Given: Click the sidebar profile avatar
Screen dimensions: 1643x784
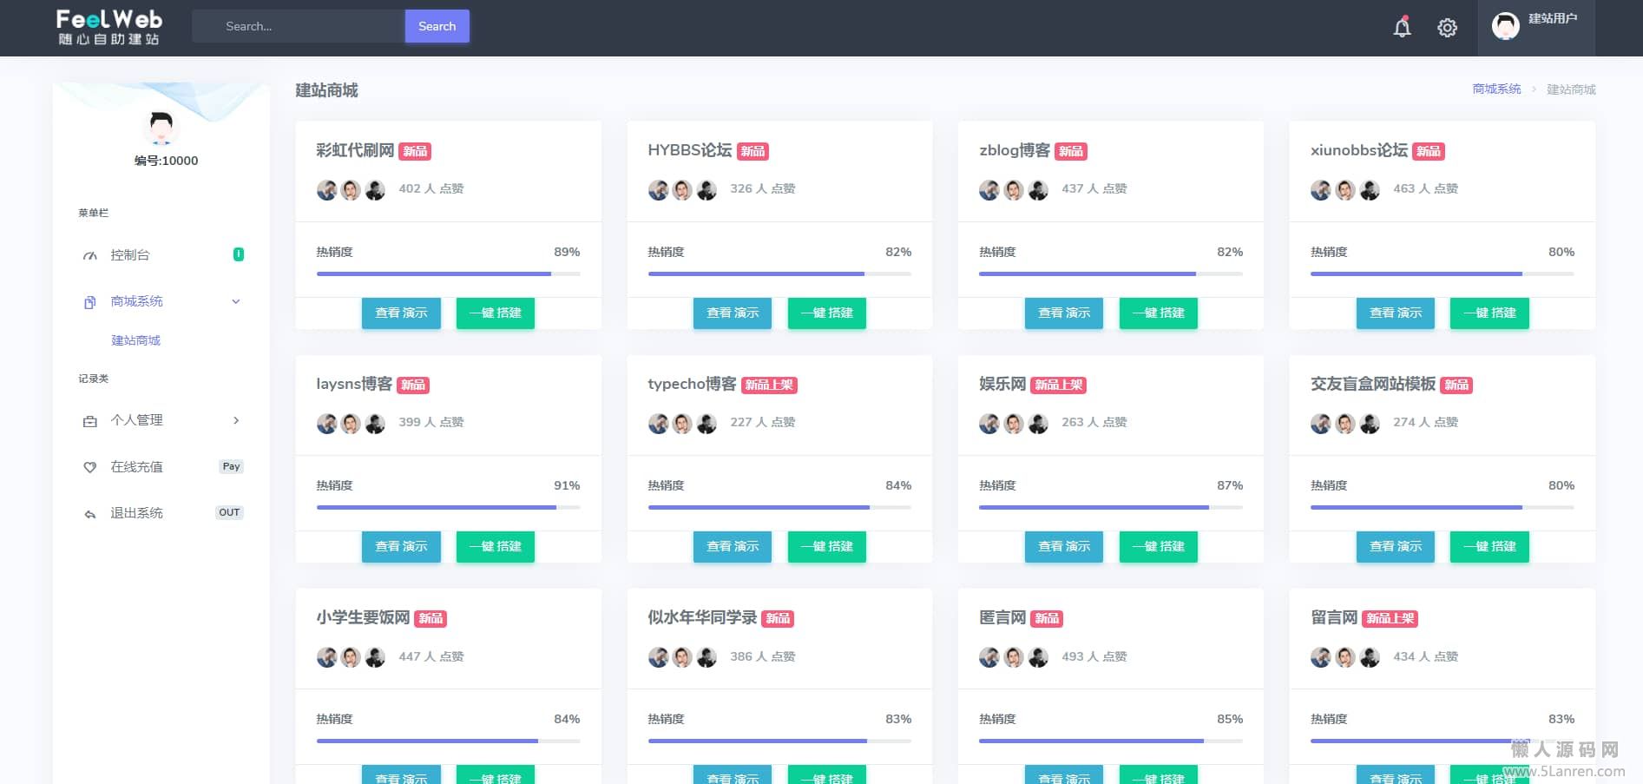Looking at the screenshot, I should pos(161,127).
